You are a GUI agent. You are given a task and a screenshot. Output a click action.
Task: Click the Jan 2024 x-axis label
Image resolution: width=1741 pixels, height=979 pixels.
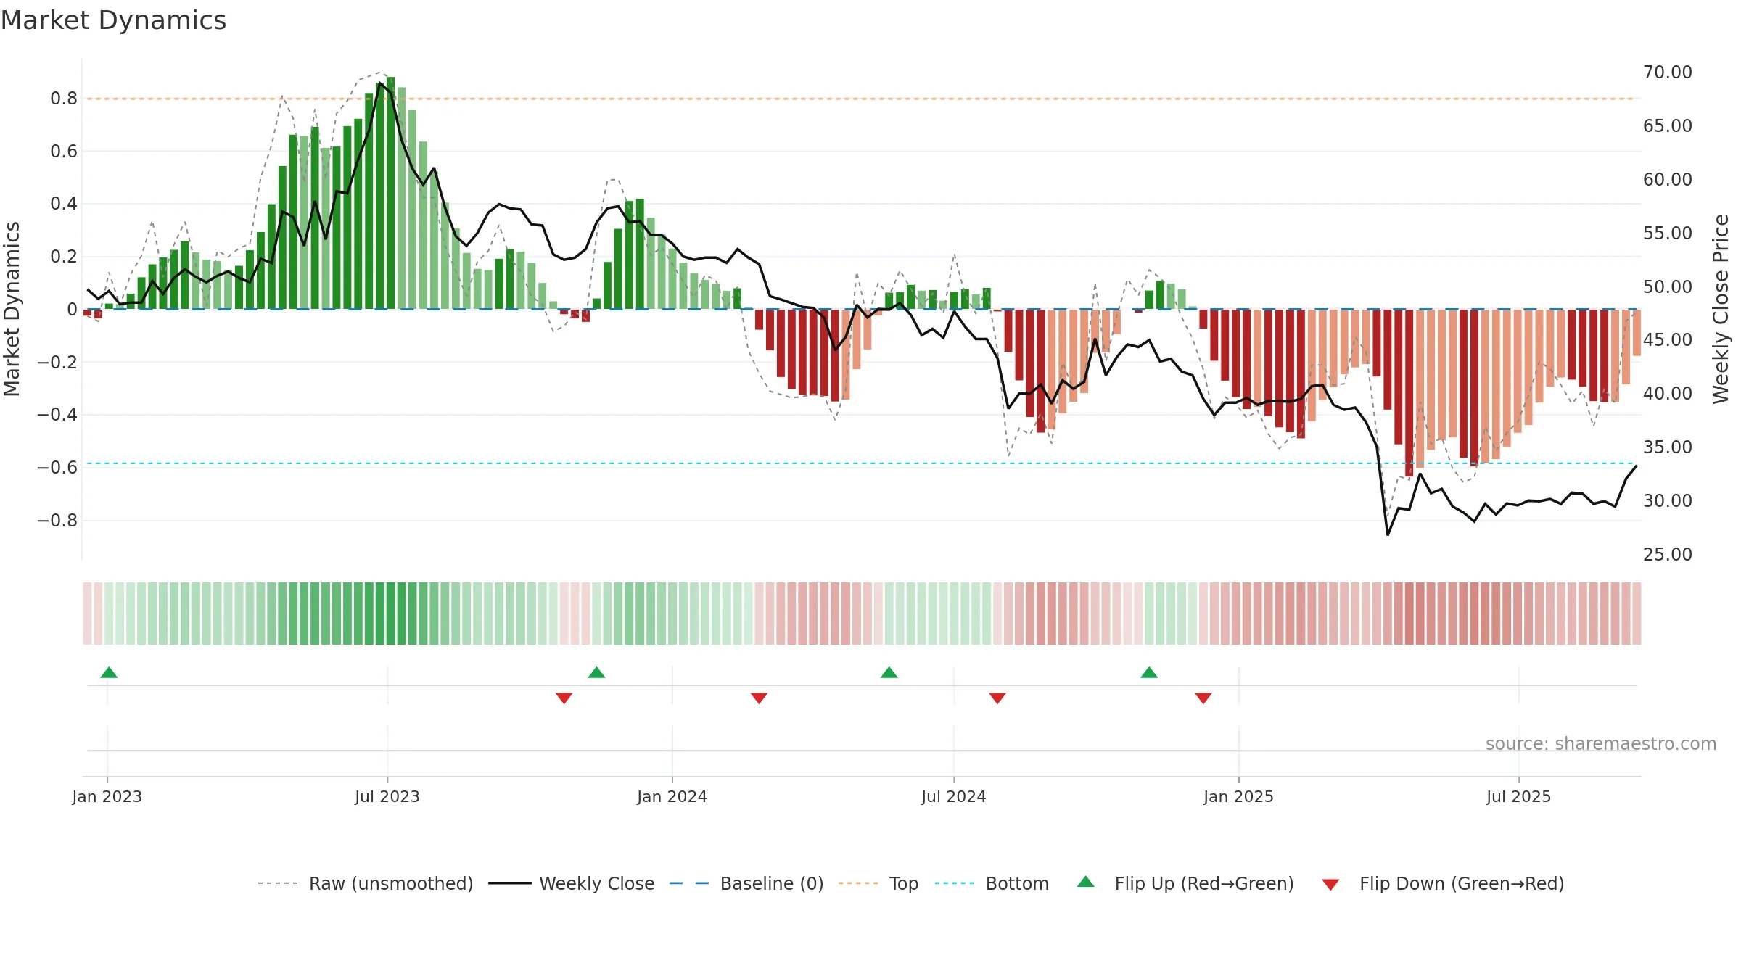[672, 796]
